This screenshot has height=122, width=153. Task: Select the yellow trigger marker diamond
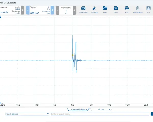coord(73,55)
